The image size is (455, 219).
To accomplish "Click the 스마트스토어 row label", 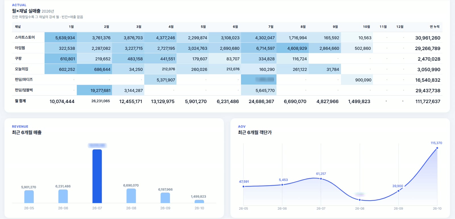I will click(x=25, y=37).
